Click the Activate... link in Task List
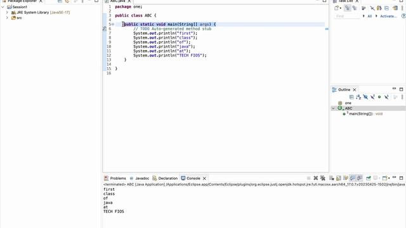 click(x=388, y=16)
